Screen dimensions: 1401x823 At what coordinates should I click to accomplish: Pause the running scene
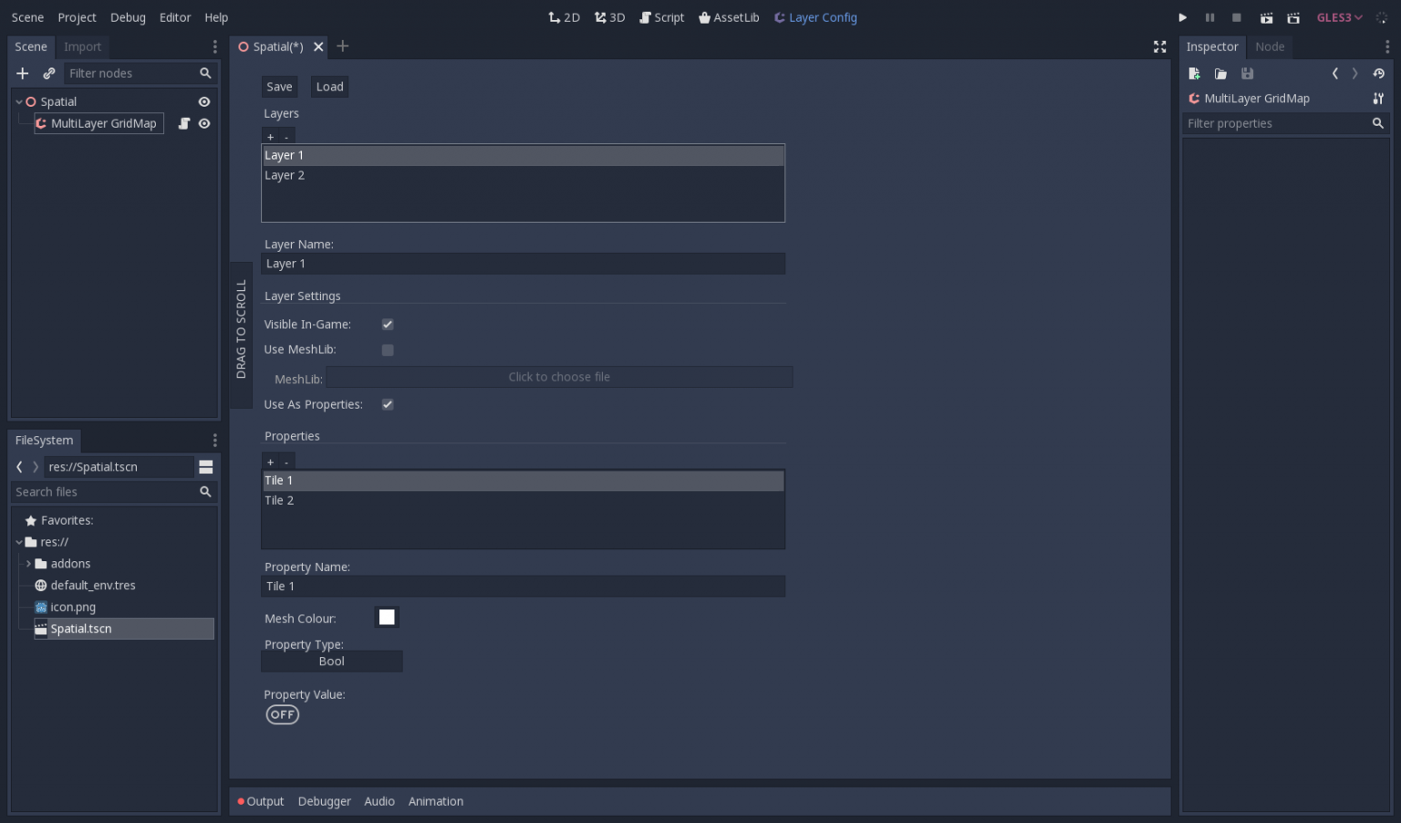pos(1209,17)
